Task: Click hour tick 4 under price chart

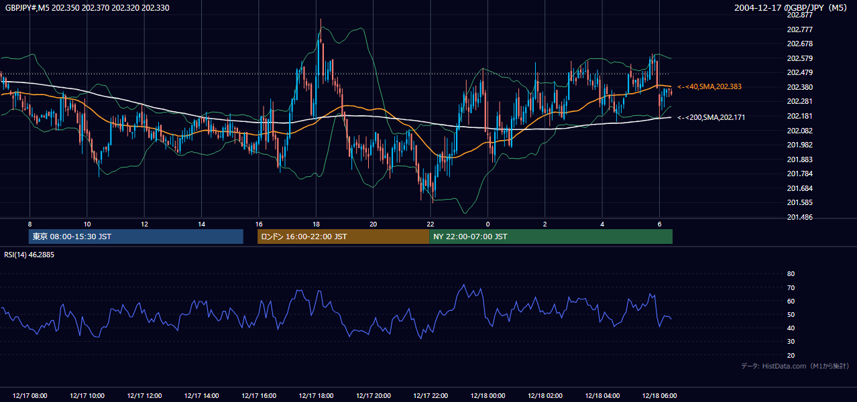Action: 602,224
